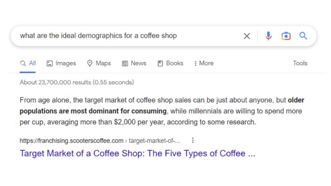The width and height of the screenshot is (331, 186).
Task: Click the featured snippet paragraph text
Action: click(162, 111)
